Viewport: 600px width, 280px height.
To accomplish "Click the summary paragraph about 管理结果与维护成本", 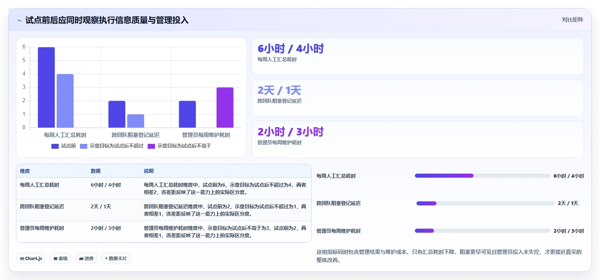I will [x=449, y=256].
